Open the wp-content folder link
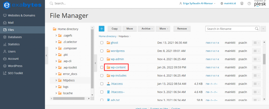The image size is (269, 109). pos(118,67)
